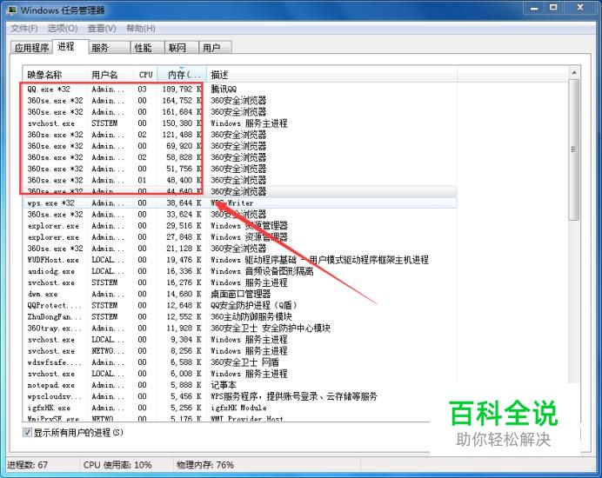This screenshot has width=602, height=478.
Task: Select the QQ.exe *32 process row
Action: coord(240,89)
